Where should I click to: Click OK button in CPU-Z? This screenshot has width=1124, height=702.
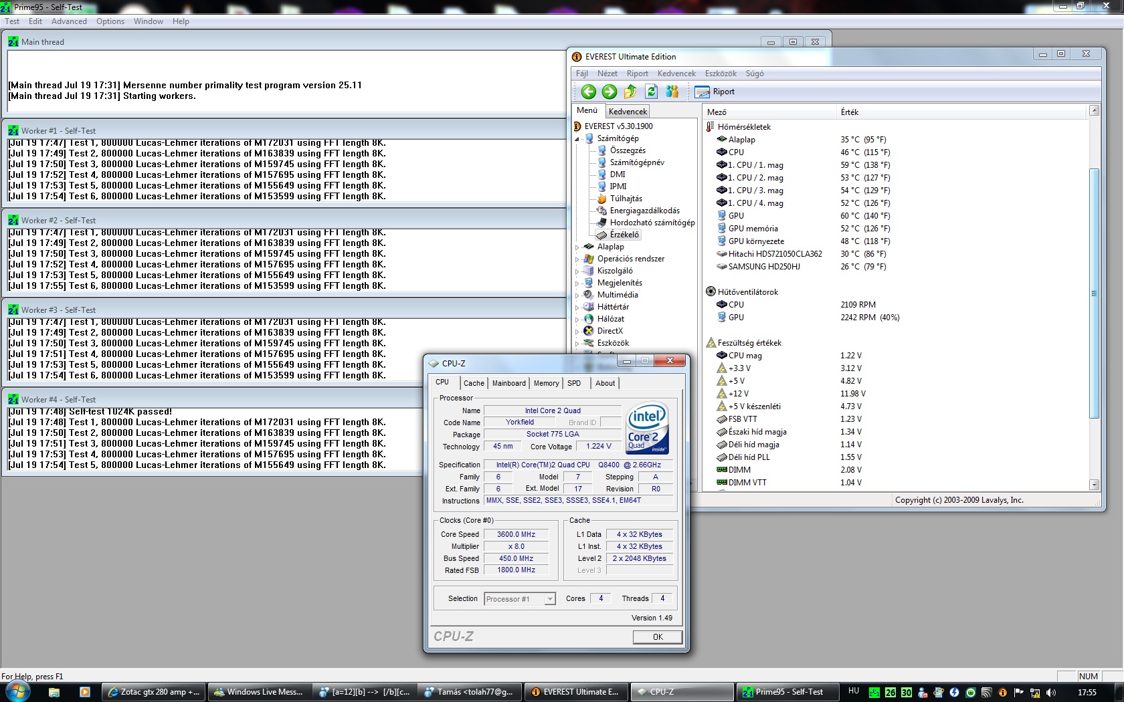(658, 637)
